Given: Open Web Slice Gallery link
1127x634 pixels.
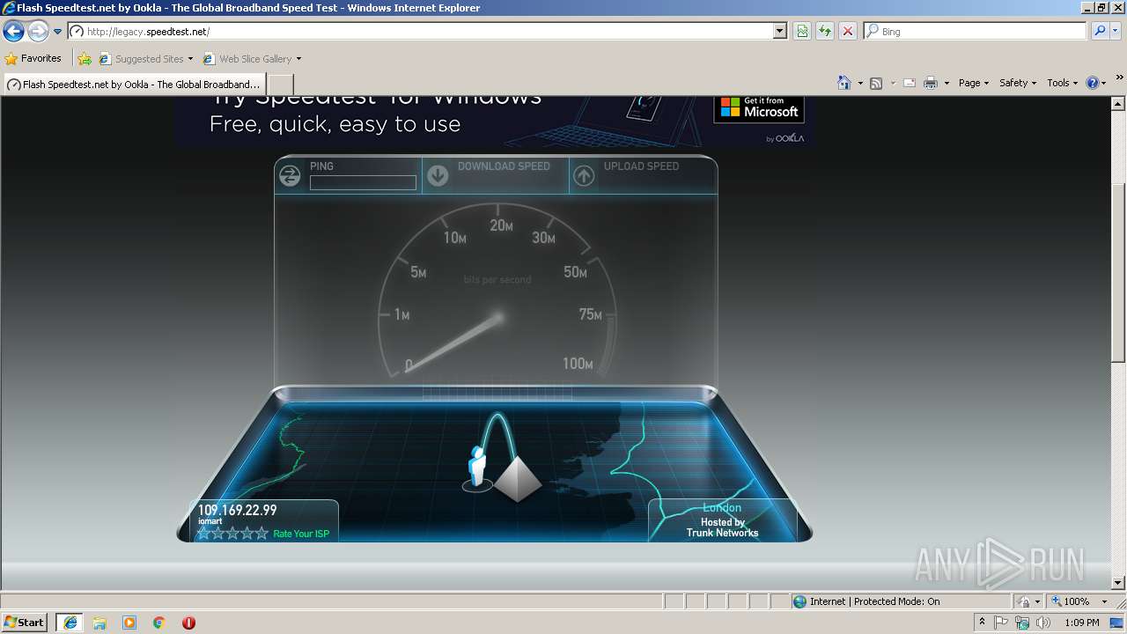Looking at the screenshot, I should click(x=252, y=59).
